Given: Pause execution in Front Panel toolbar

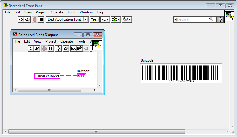Looking at the screenshot, I should point(41,19).
